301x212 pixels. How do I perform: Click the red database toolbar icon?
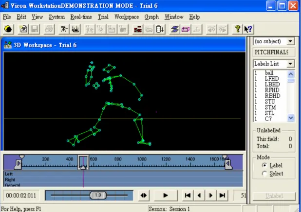pyautogui.click(x=138, y=29)
